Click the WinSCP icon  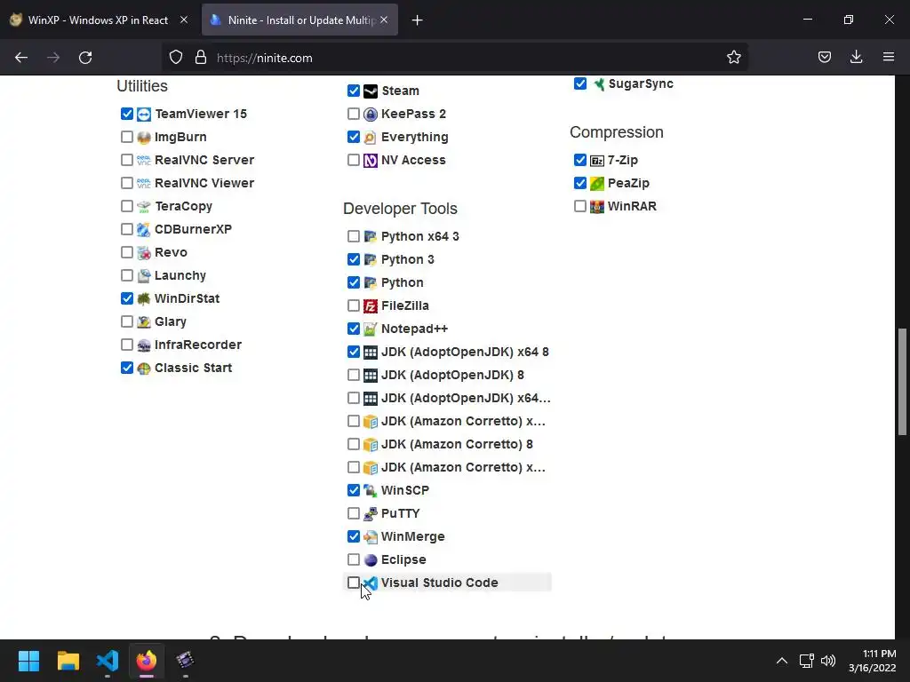[371, 490]
